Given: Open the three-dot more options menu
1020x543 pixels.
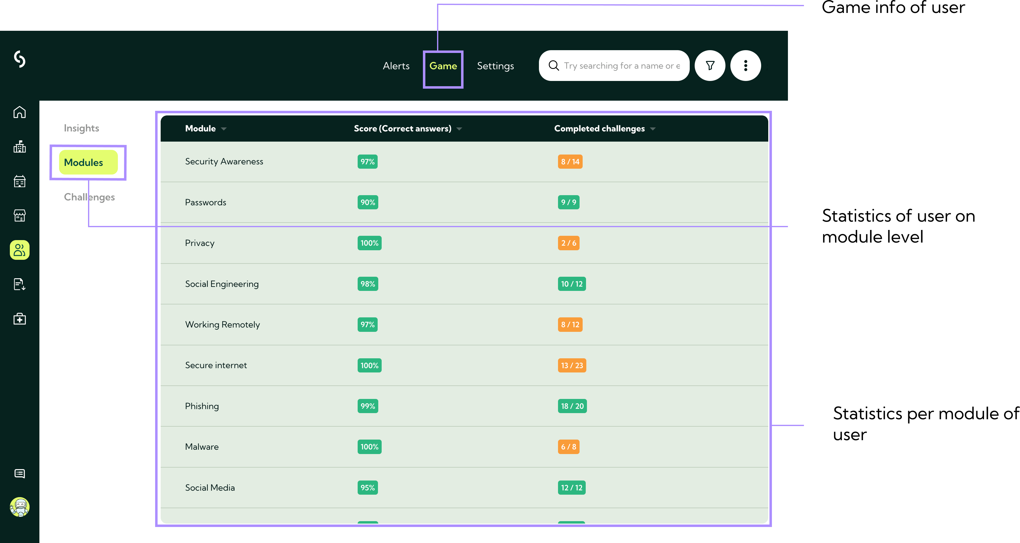Looking at the screenshot, I should click(x=745, y=65).
